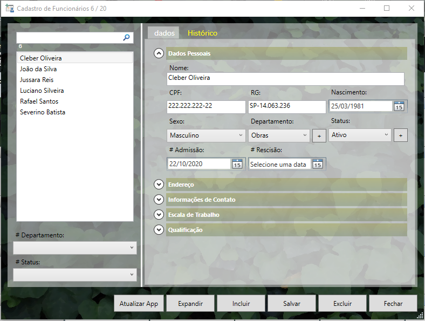Open the Admissão date calendar
This screenshot has height=321, width=425.
point(237,164)
